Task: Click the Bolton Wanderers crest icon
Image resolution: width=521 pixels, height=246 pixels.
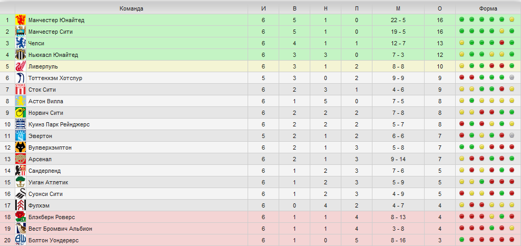Action: pyautogui.click(x=21, y=240)
